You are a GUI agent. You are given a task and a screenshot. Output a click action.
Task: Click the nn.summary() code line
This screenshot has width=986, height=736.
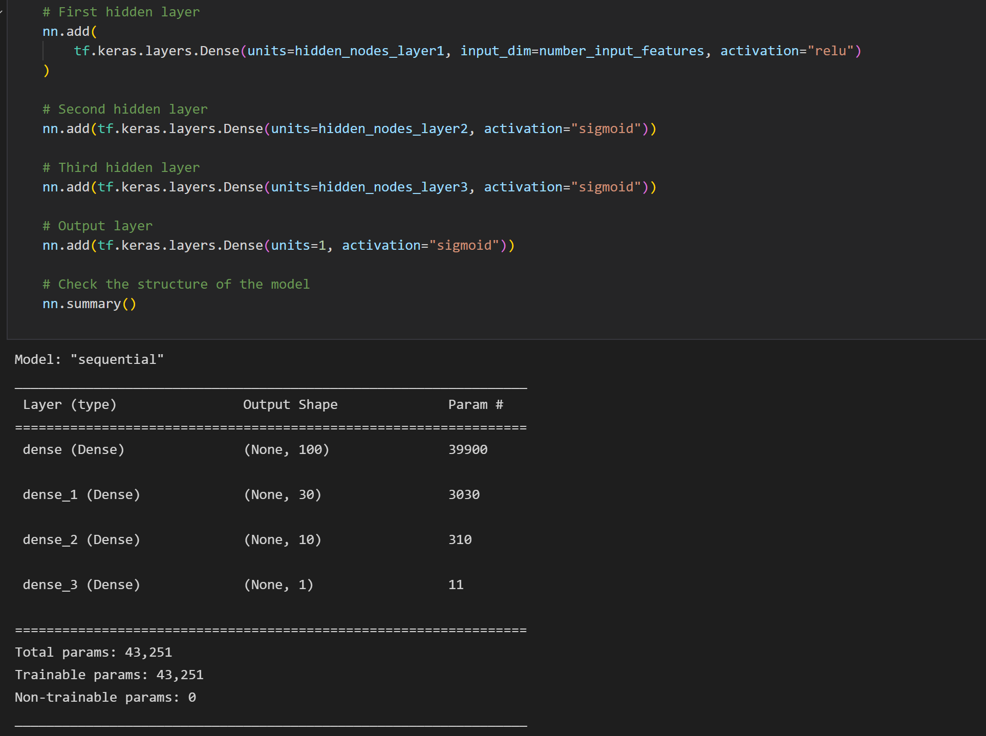(x=90, y=304)
